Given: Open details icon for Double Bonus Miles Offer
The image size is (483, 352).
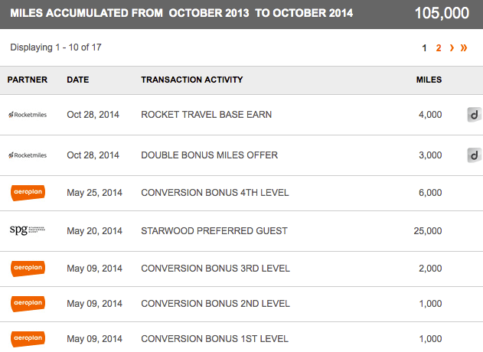Looking at the screenshot, I should pos(475,155).
